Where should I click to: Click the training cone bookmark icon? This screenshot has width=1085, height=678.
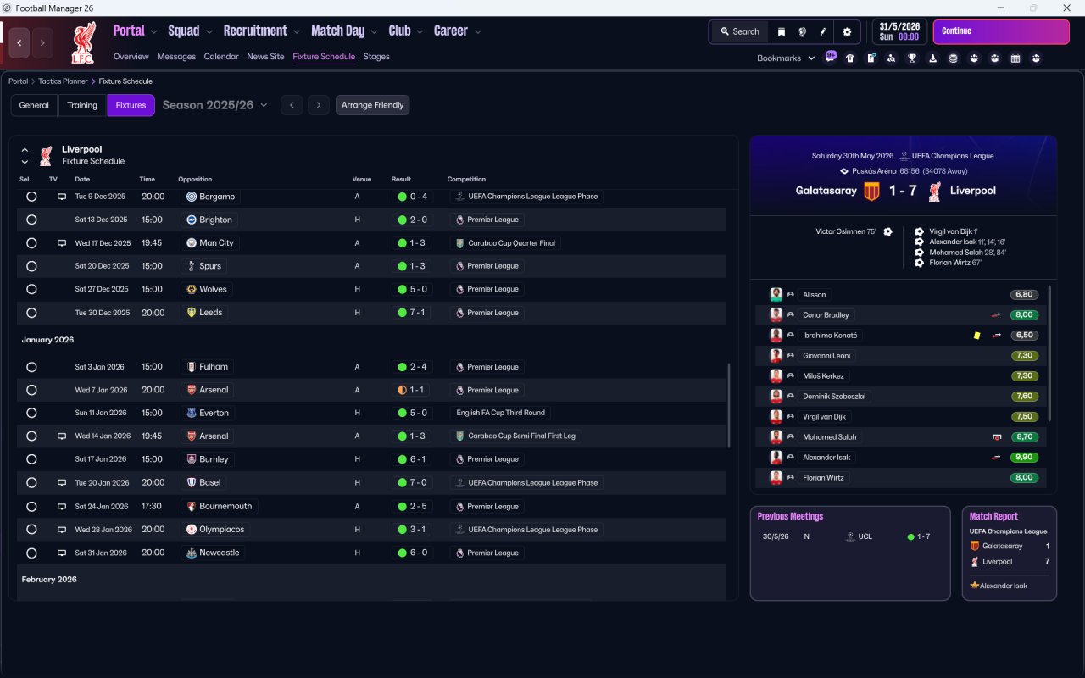coord(933,58)
